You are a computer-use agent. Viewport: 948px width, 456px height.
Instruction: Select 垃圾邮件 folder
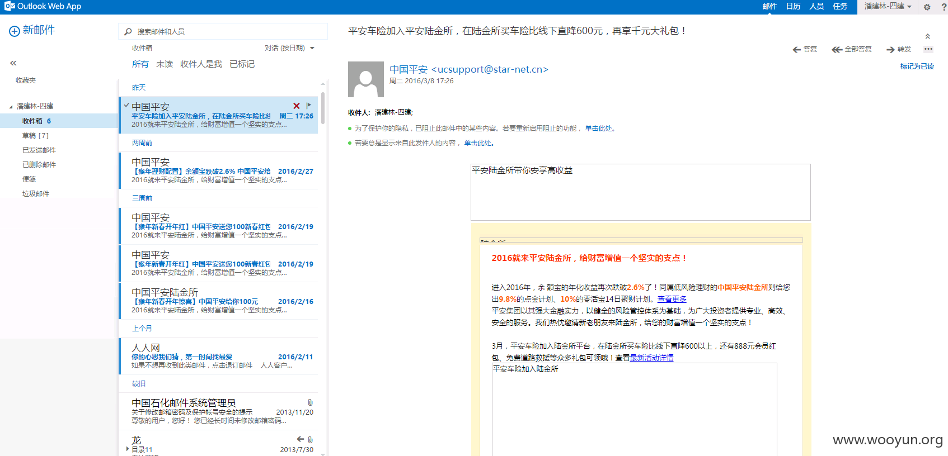point(59,193)
